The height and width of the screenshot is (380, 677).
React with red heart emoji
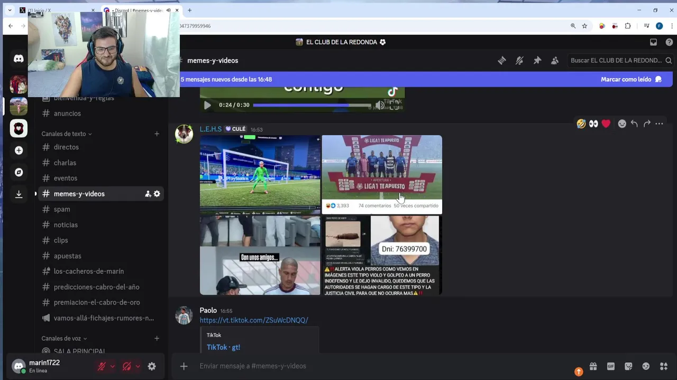coord(606,123)
